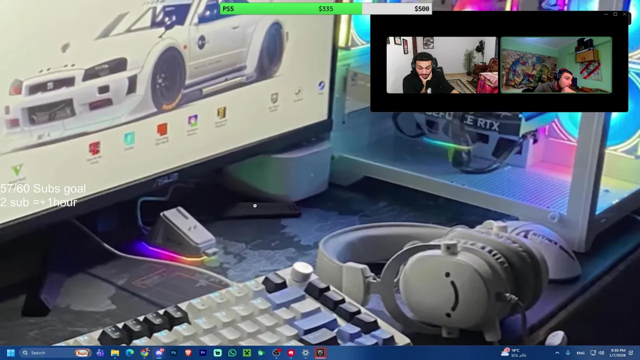The height and width of the screenshot is (360, 640).
Task: Open WhatsApp from the taskbar
Action: (232, 352)
